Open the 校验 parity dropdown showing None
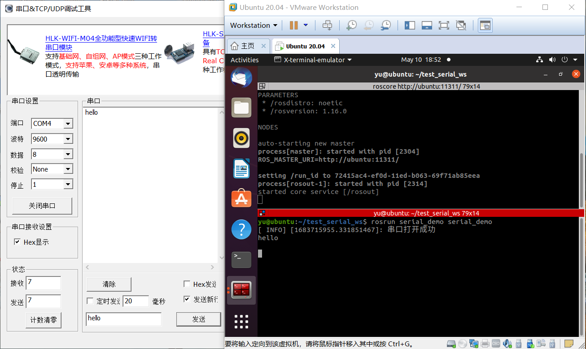 pyautogui.click(x=68, y=169)
